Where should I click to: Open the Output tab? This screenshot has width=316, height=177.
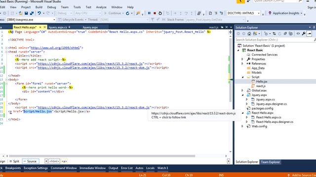click(113, 168)
